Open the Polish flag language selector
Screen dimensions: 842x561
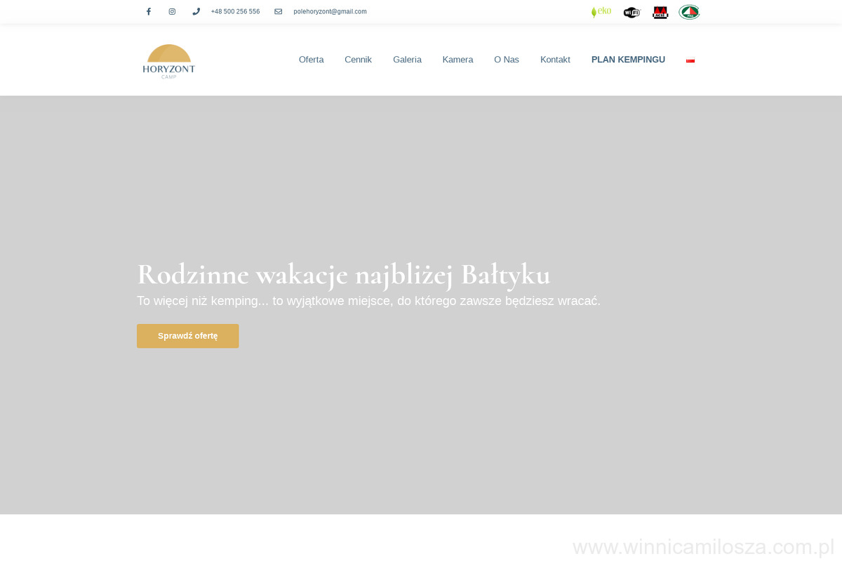coord(690,60)
